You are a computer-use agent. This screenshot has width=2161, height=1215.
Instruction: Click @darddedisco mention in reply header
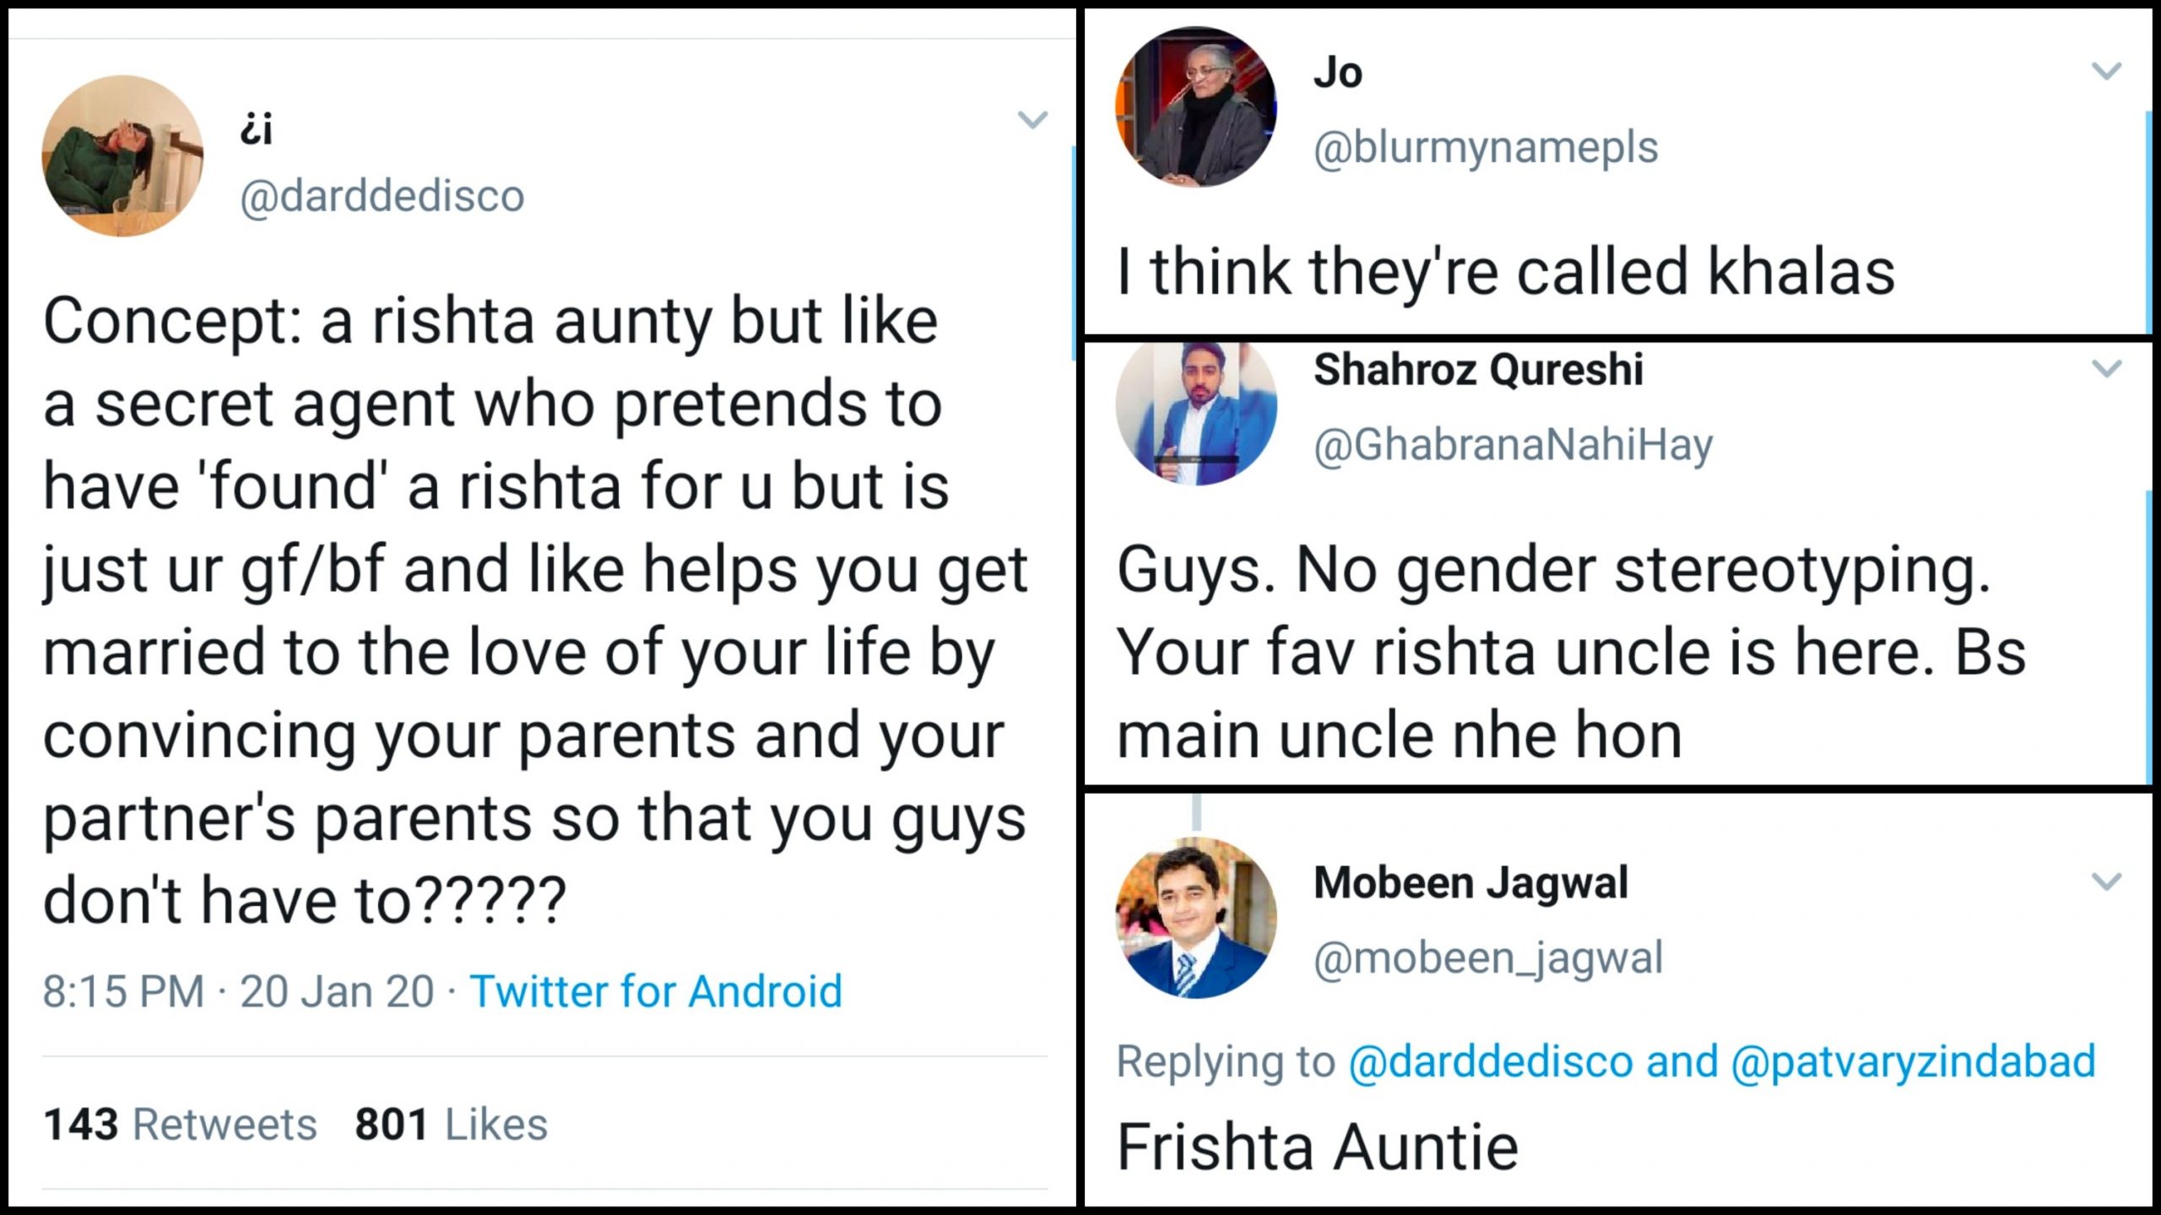[x=1491, y=1061]
